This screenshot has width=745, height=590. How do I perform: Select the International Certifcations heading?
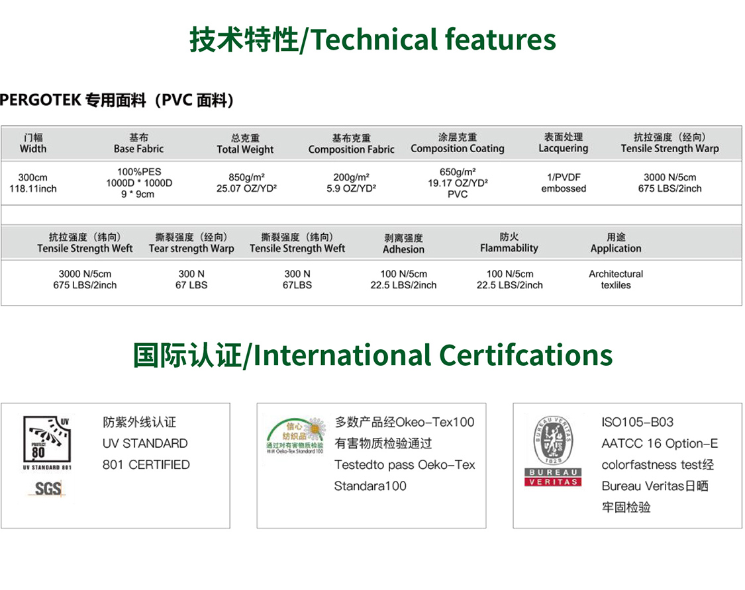(373, 355)
